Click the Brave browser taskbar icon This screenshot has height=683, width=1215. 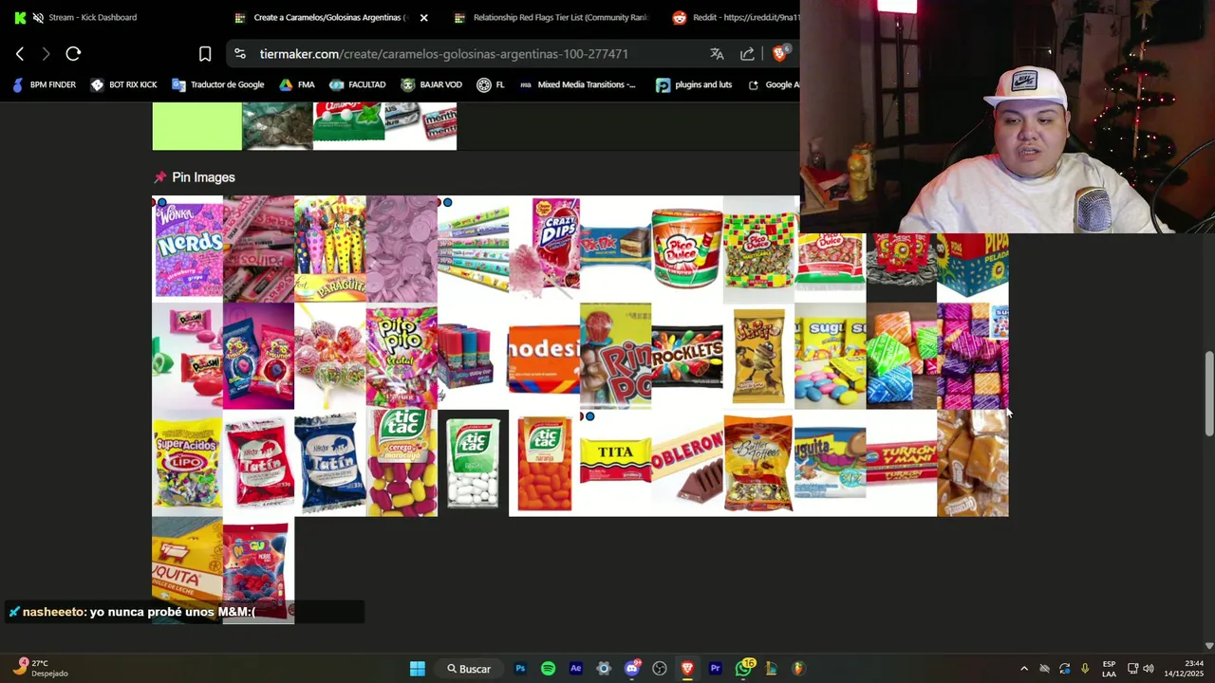click(687, 669)
